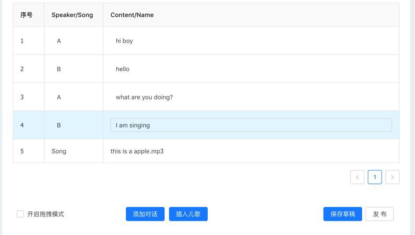Image resolution: width=415 pixels, height=235 pixels.
Task: Click the previous page arrow icon
Action: (x=357, y=177)
